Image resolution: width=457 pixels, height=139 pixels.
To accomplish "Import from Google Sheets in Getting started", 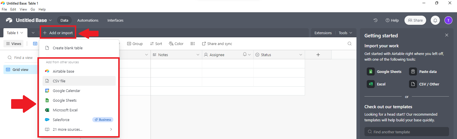I will (x=384, y=71).
